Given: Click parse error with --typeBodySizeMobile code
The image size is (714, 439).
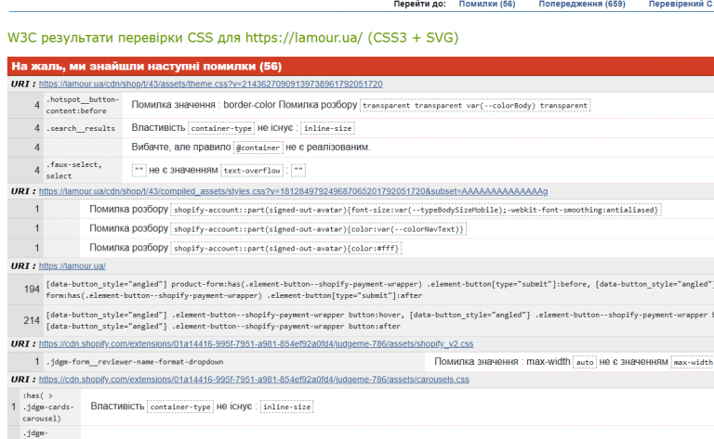Looking at the screenshot, I should [416, 210].
